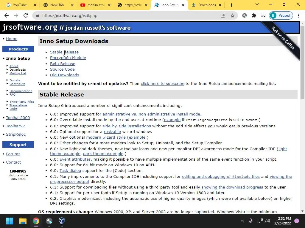Open the StripReloc product link

coord(16,134)
